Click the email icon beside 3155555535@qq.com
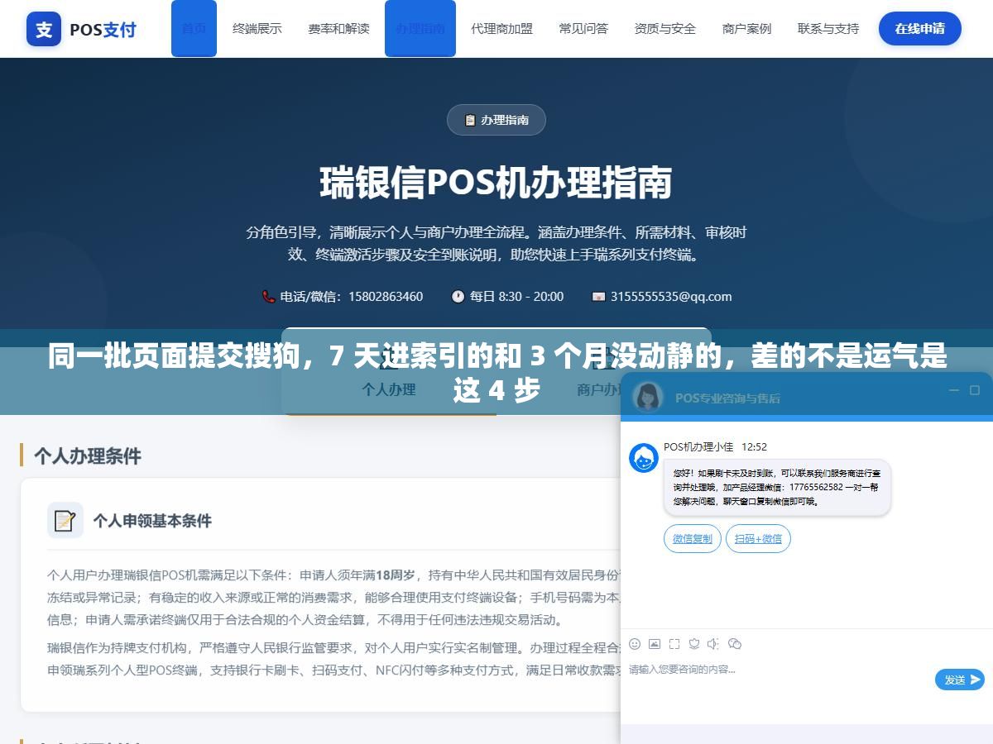The height and width of the screenshot is (744, 993). point(598,296)
